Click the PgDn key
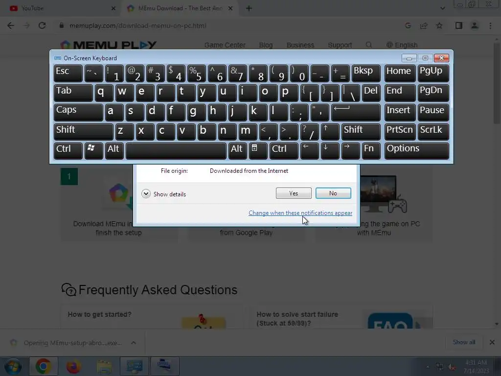Viewport: 501px width, 376px height. tap(433, 93)
